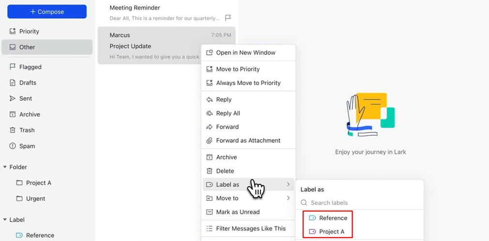Type in the Search labels field
Viewport: 489px width, 241px height.
(363, 203)
